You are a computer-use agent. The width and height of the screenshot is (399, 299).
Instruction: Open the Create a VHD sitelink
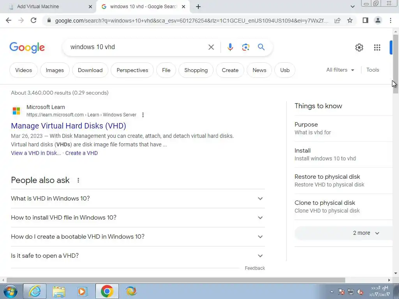pos(81,153)
